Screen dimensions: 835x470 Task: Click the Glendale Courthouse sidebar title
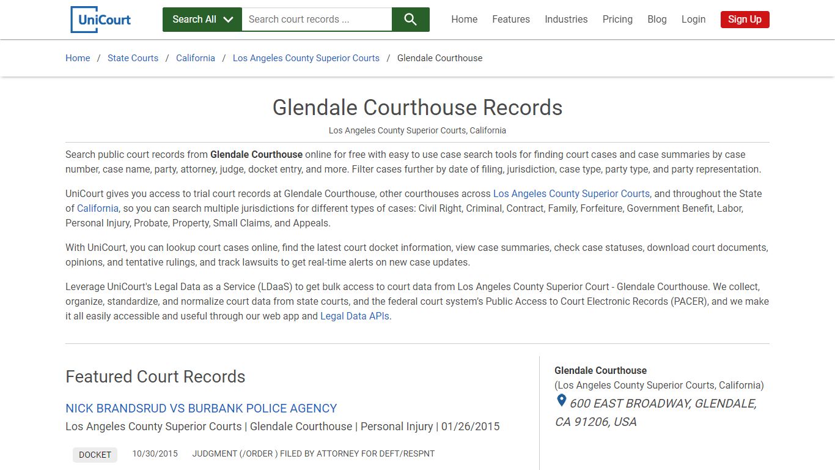600,370
